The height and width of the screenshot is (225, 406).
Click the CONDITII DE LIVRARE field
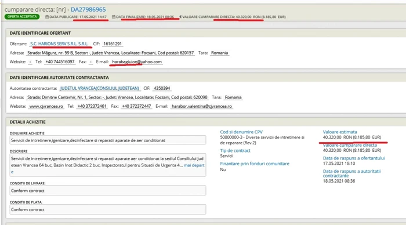(x=108, y=191)
